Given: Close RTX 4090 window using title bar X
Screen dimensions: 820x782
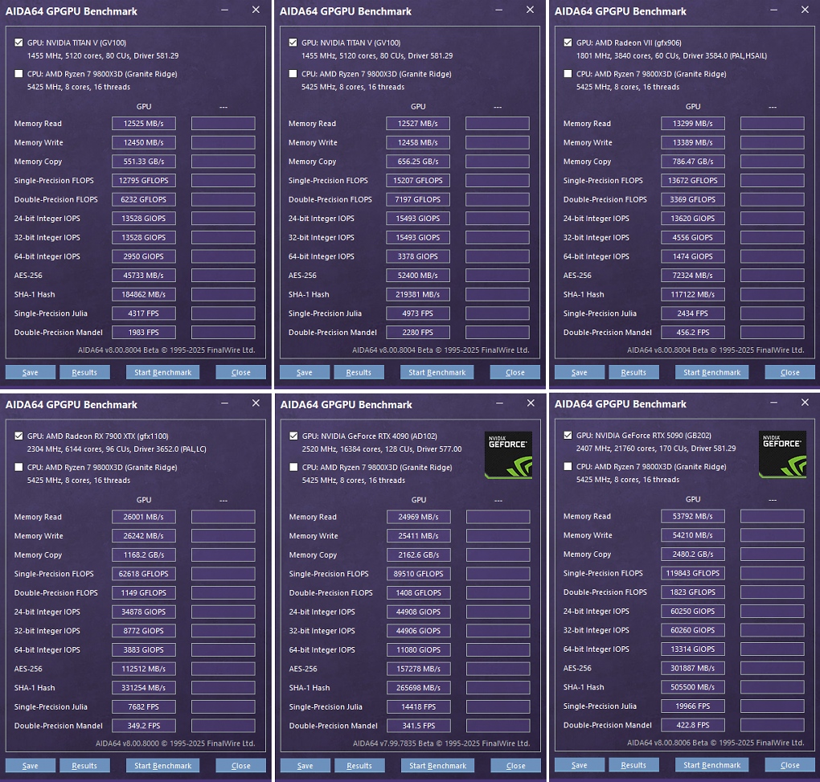Looking at the screenshot, I should pyautogui.click(x=531, y=403).
